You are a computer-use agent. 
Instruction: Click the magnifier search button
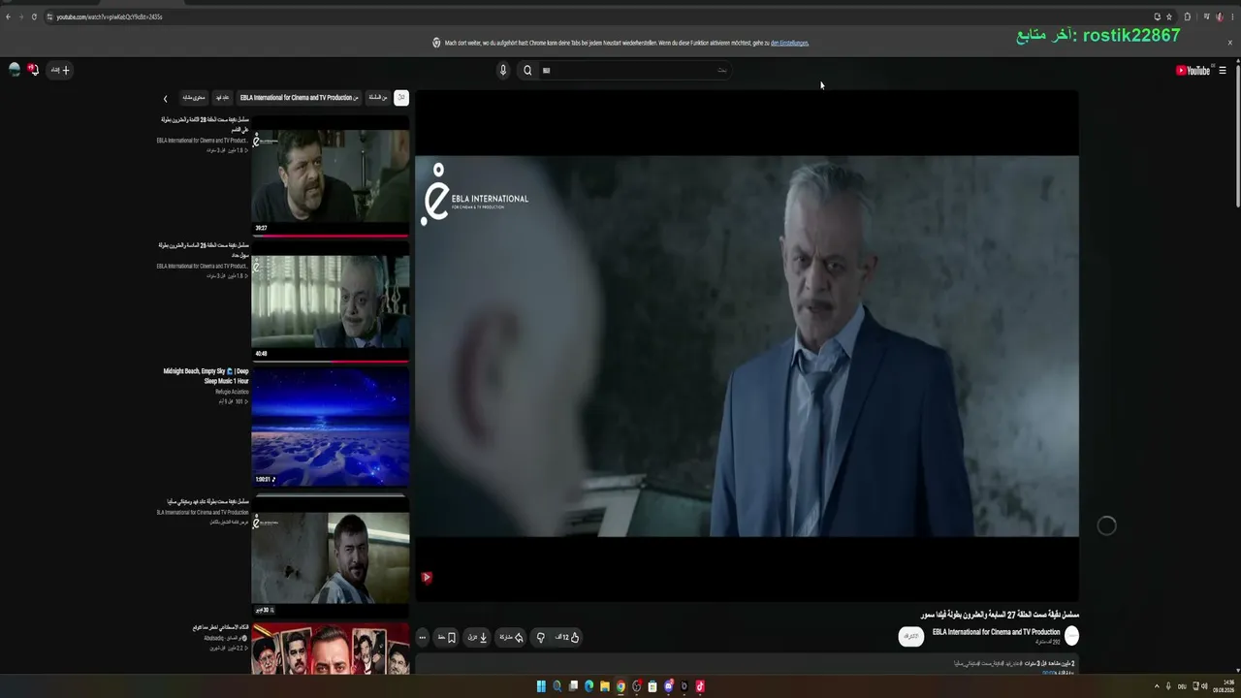click(x=527, y=70)
